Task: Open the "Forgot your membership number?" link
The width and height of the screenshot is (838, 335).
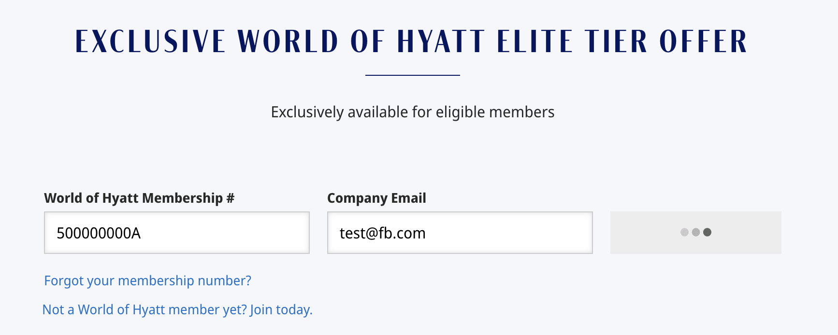Action: (147, 280)
